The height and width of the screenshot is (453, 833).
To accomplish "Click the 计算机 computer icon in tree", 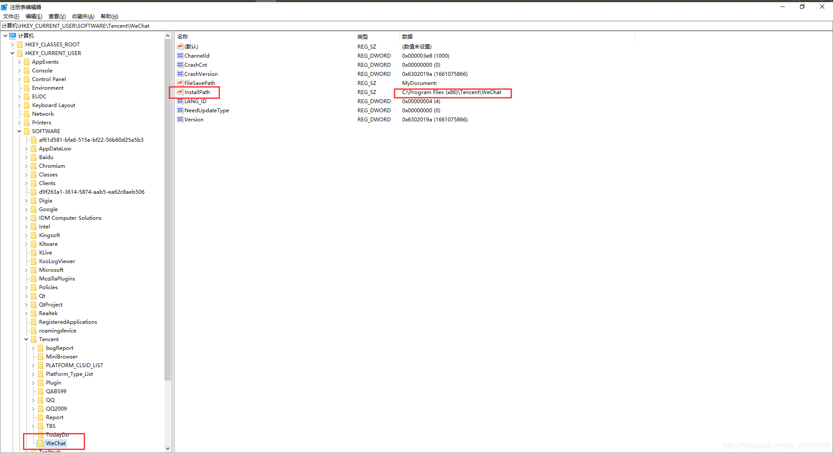I will (x=13, y=36).
